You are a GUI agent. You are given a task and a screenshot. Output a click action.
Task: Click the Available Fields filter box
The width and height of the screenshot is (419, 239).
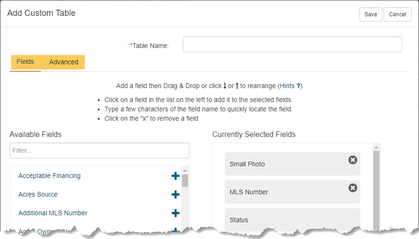click(100, 150)
